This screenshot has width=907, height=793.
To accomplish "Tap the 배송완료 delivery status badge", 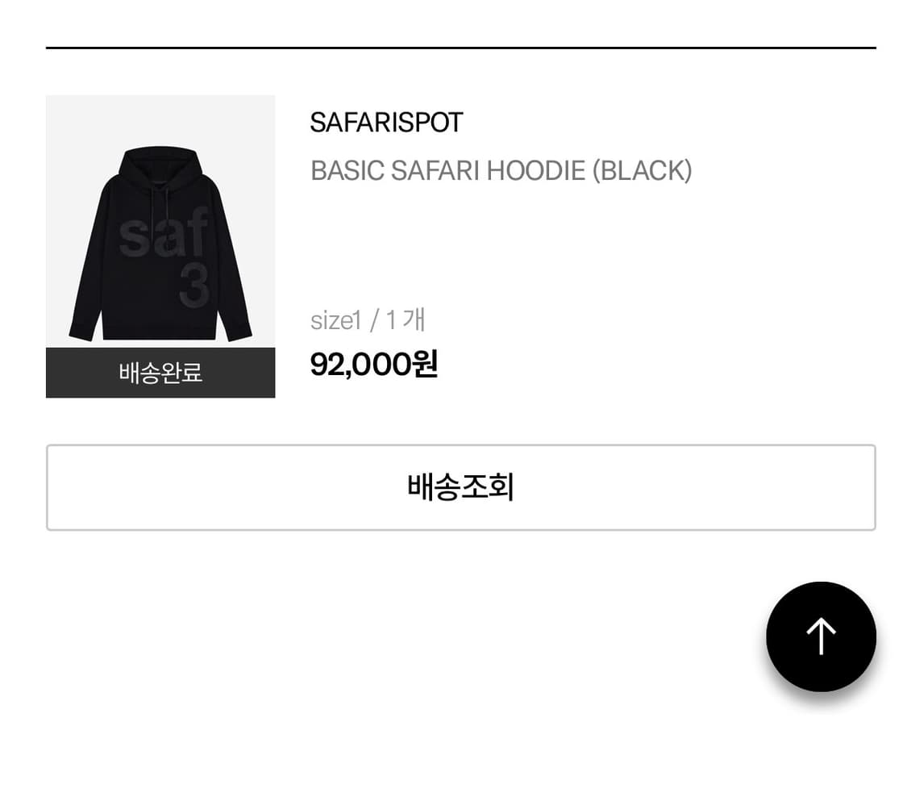I will point(160,373).
